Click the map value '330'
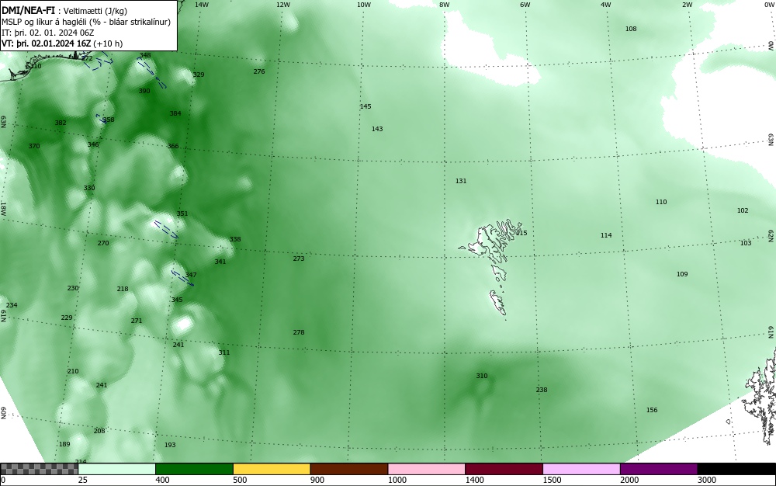The width and height of the screenshot is (776, 486). coord(88,188)
